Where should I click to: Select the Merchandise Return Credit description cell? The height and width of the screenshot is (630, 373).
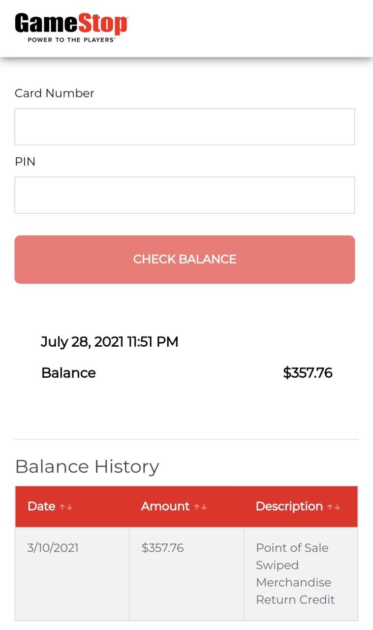(301, 574)
